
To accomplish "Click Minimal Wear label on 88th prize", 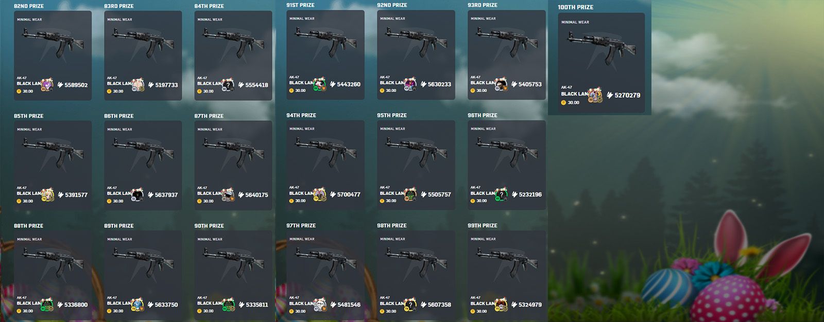I will point(29,239).
